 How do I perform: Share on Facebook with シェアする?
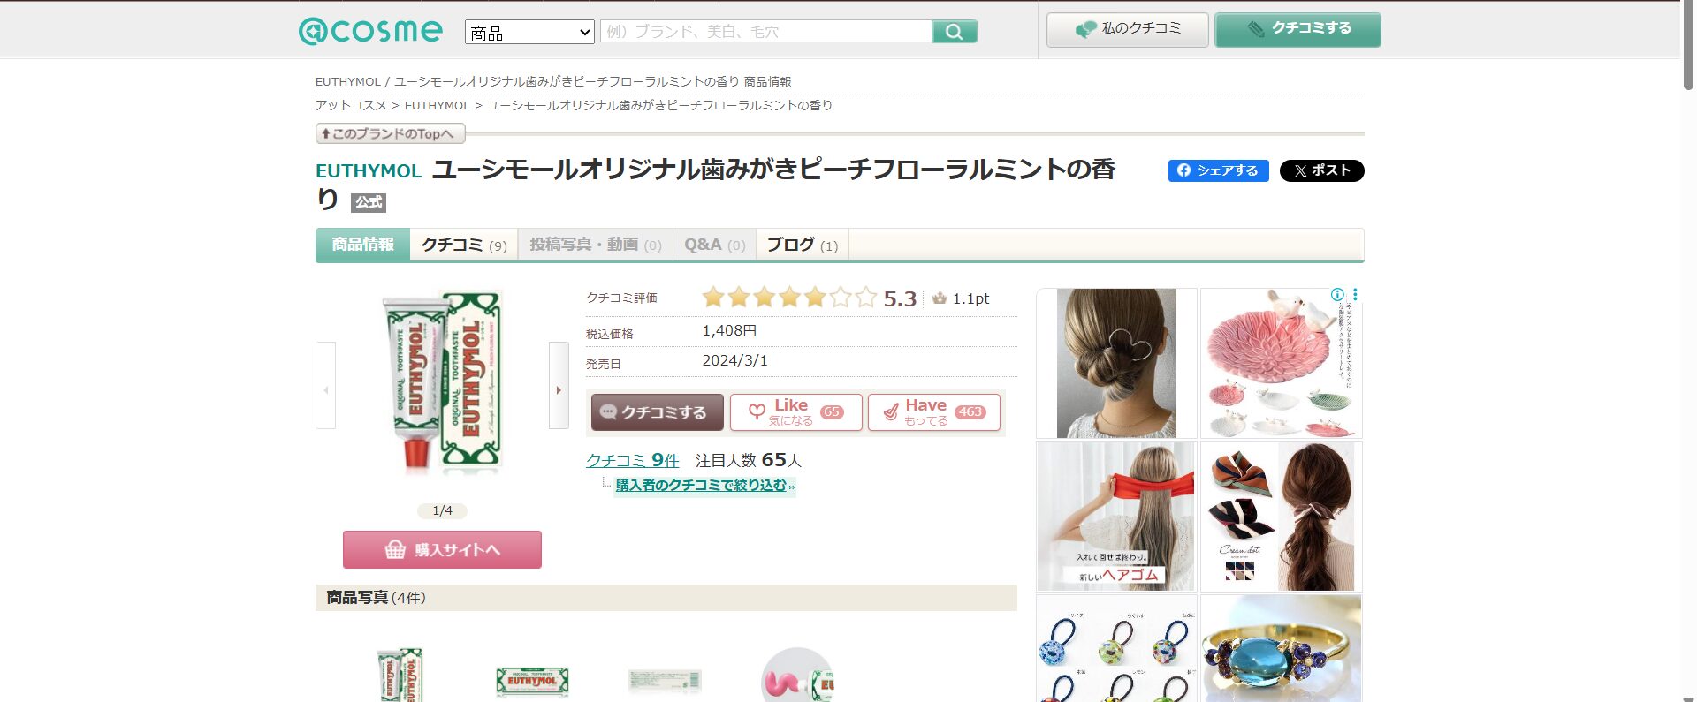[1218, 170]
